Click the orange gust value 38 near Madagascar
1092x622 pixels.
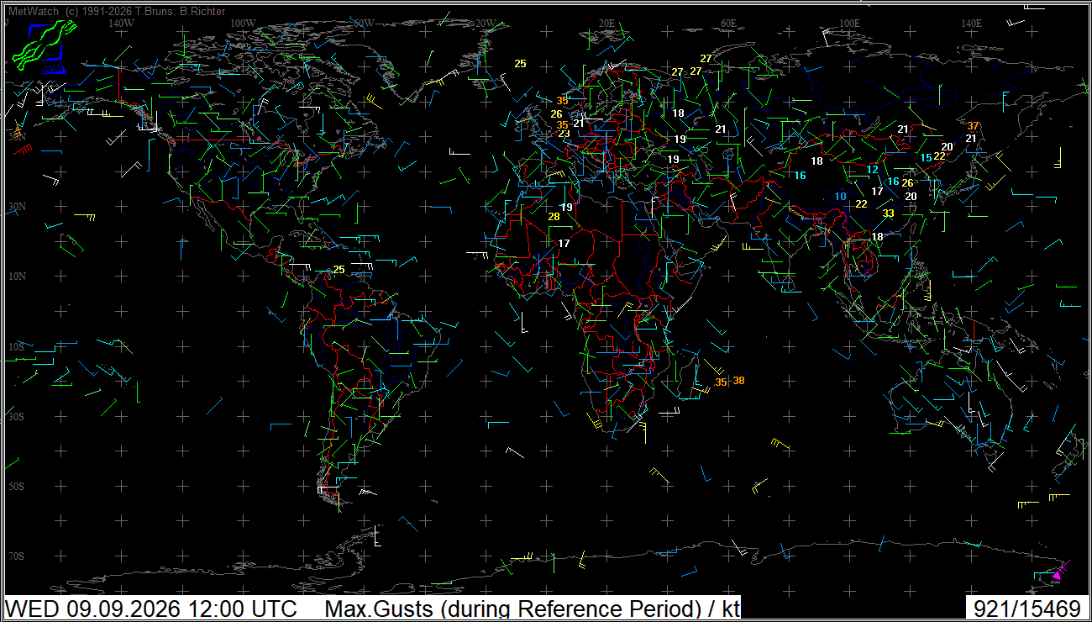(739, 381)
